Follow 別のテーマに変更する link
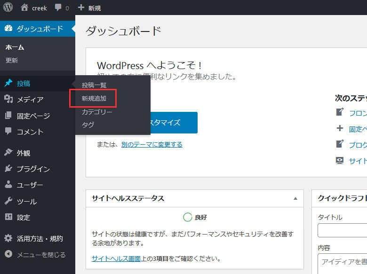Image resolution: width=367 pixels, height=274 pixels. tap(152, 144)
